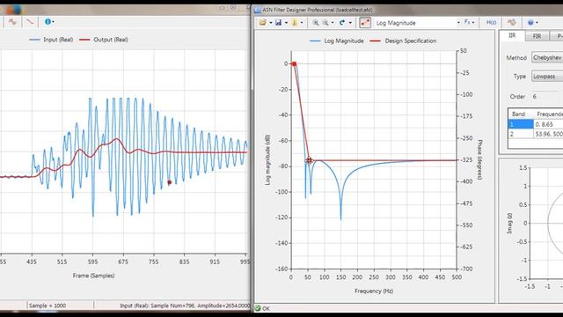Click the zoom out magnifier icon
The width and height of the screenshot is (563, 317).
tap(325, 23)
